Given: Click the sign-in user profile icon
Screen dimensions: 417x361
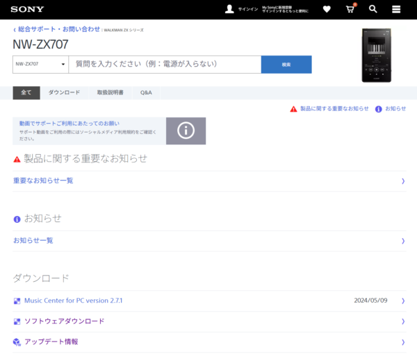Looking at the screenshot, I should coord(229,9).
